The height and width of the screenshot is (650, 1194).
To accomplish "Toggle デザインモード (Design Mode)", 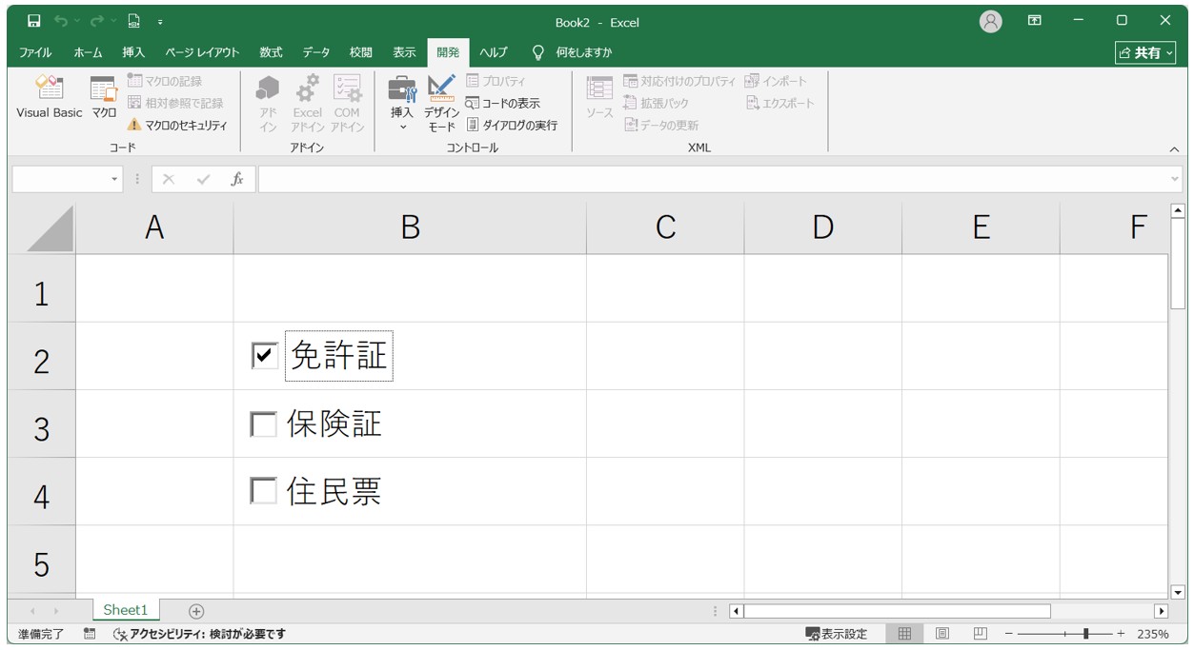I will tap(441, 103).
